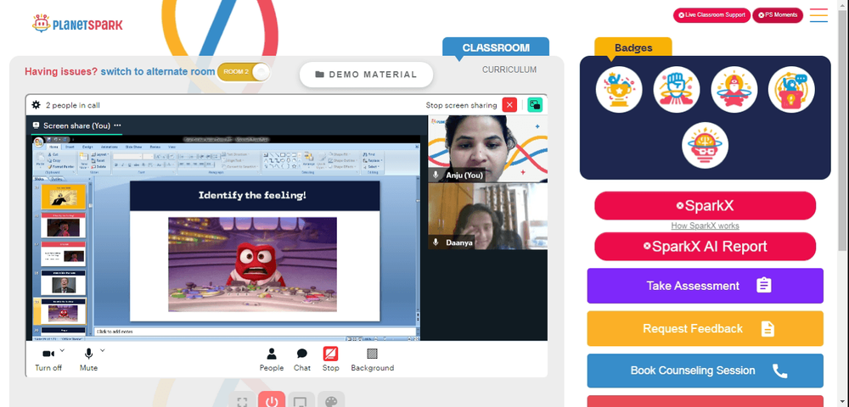Mute the microphone in call controls
The width and height of the screenshot is (849, 407).
(x=88, y=354)
